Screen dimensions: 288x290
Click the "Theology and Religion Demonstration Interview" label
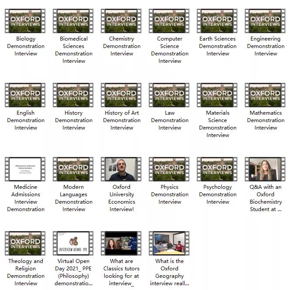click(x=26, y=272)
